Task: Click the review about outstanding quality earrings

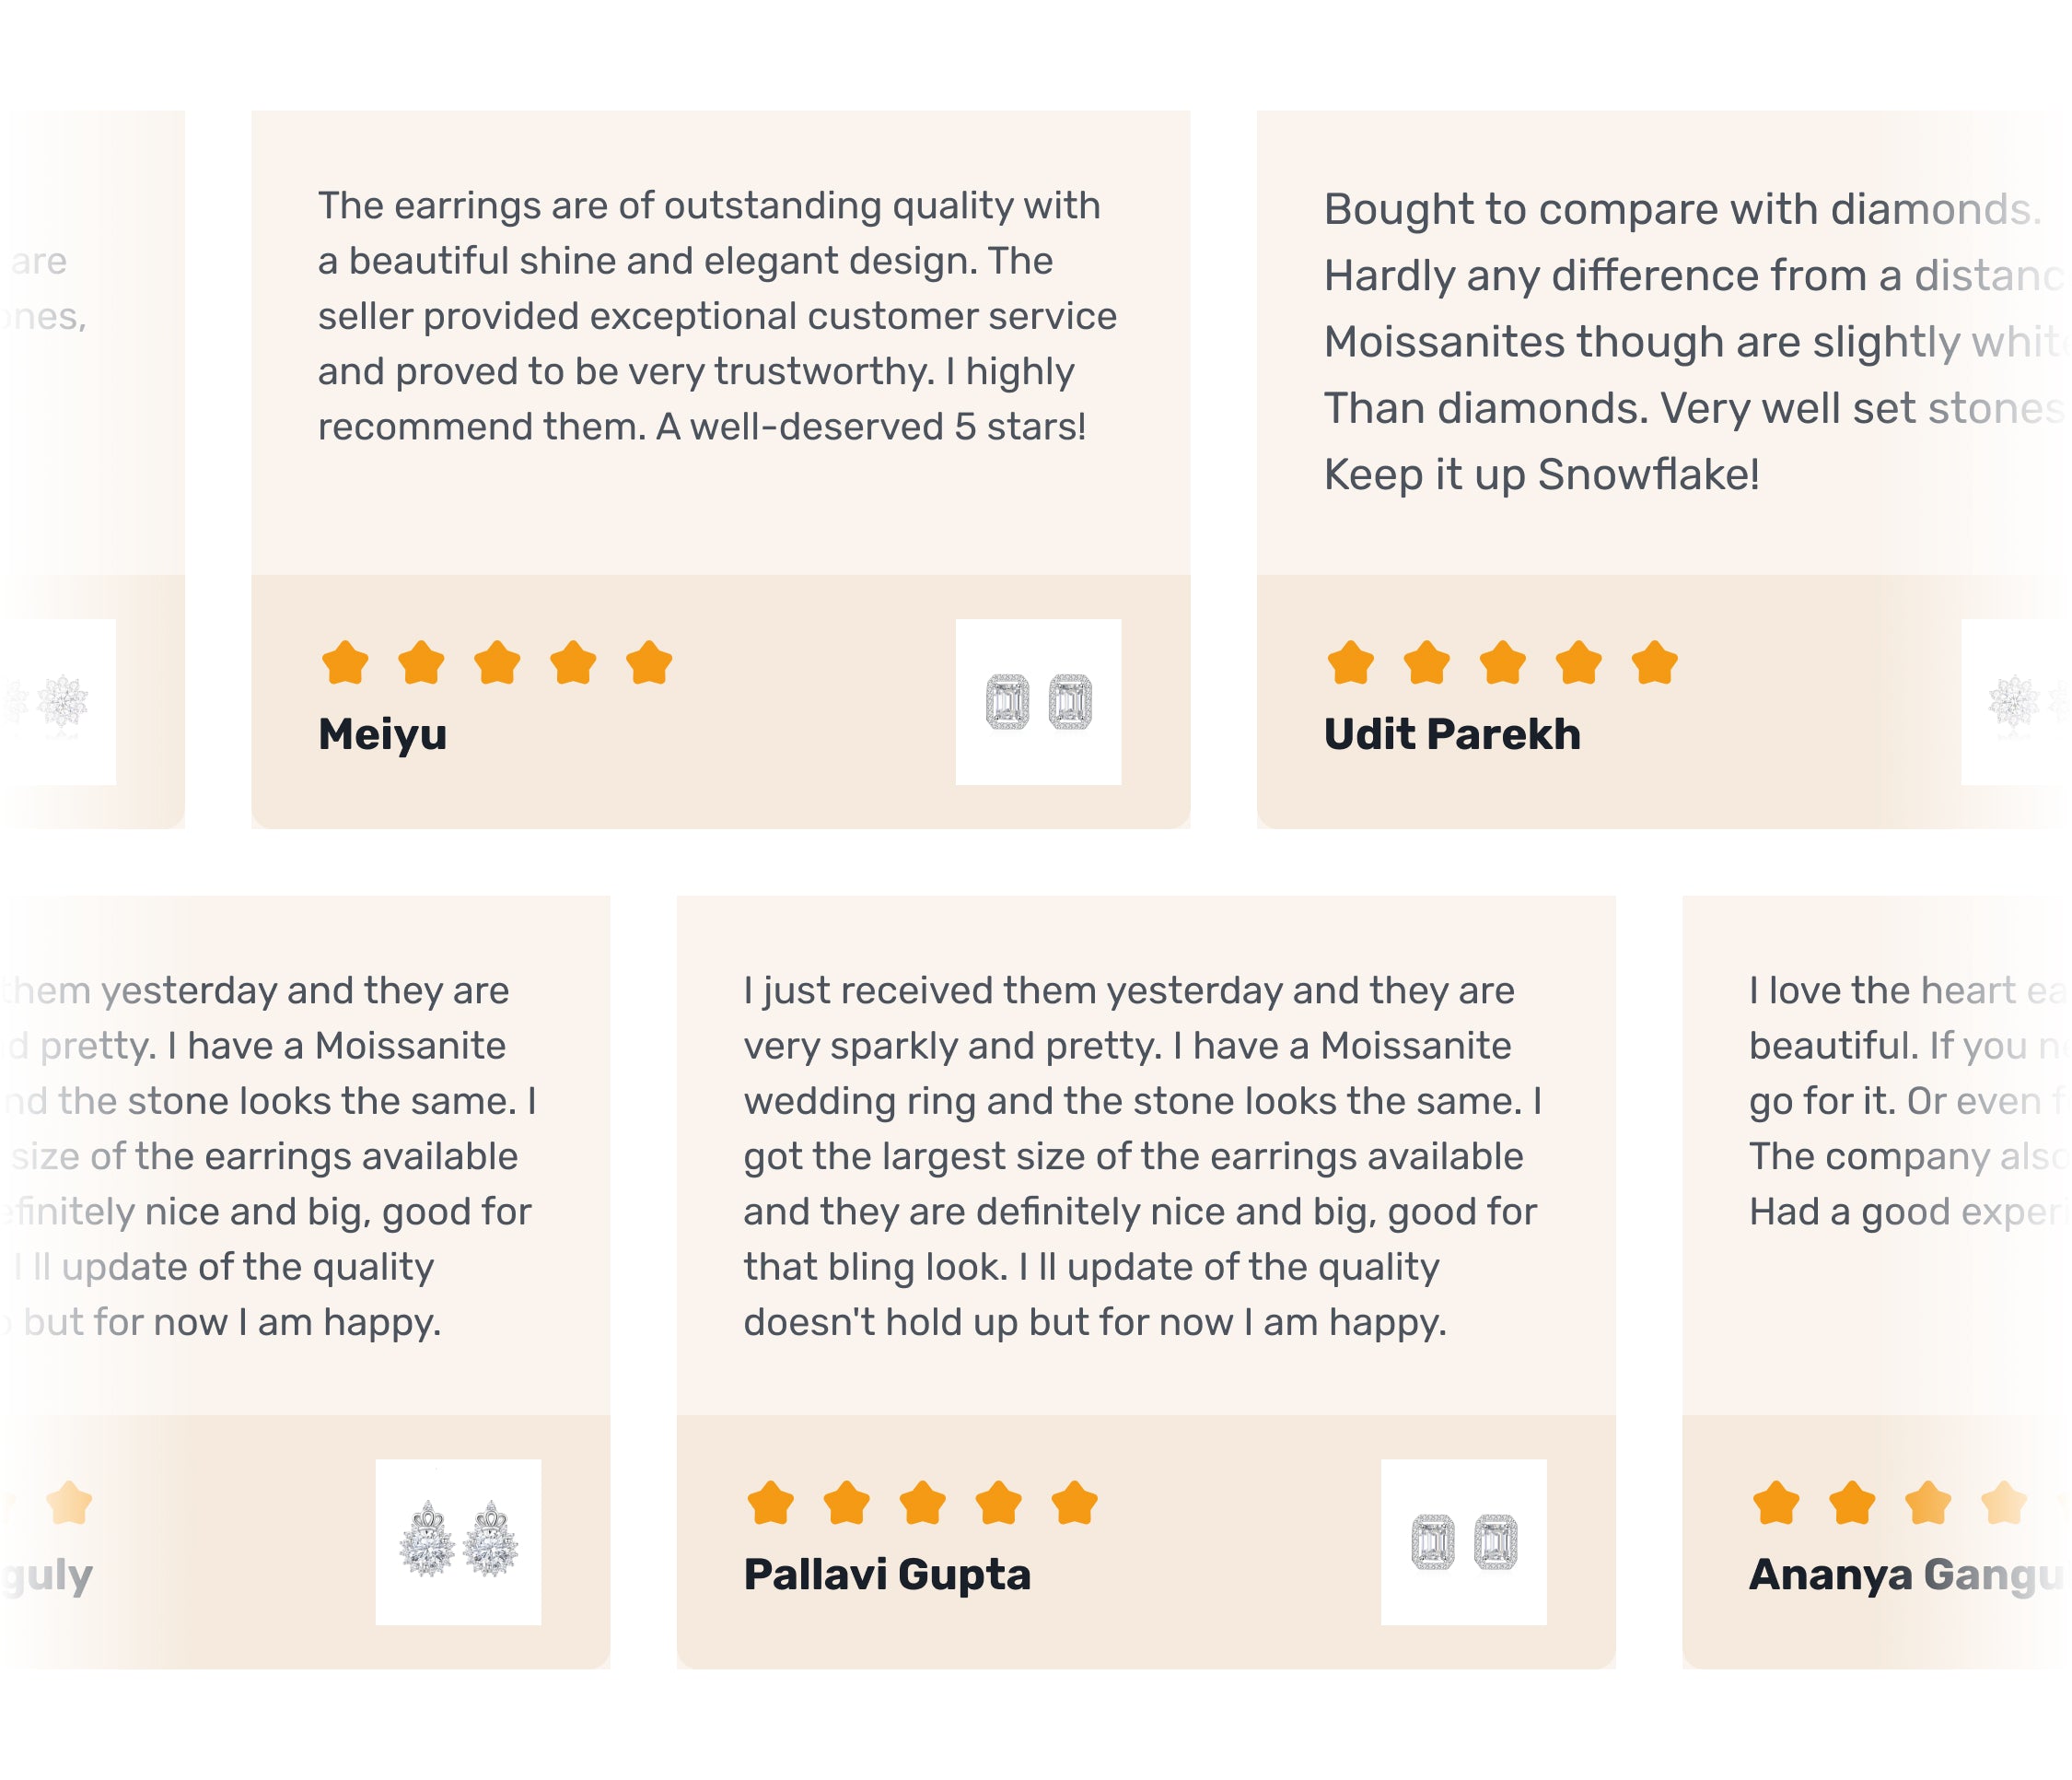Action: (x=716, y=316)
